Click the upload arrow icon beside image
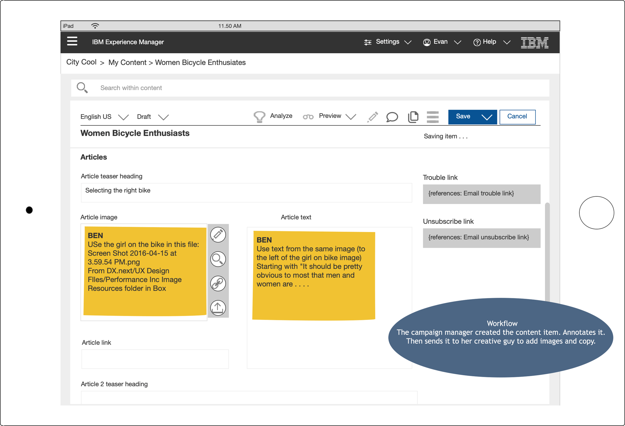This screenshot has width=625, height=426. click(218, 308)
